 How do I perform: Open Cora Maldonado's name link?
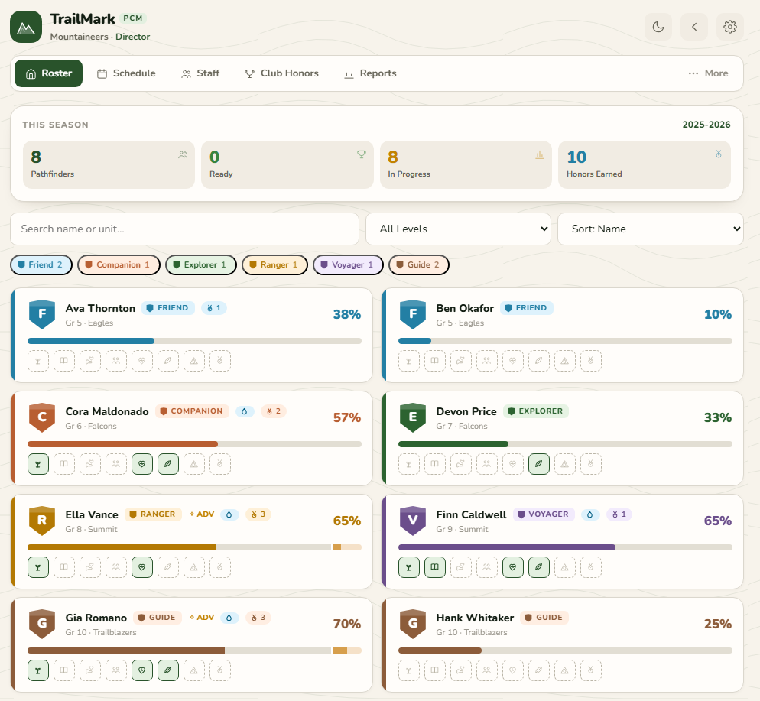click(x=107, y=411)
